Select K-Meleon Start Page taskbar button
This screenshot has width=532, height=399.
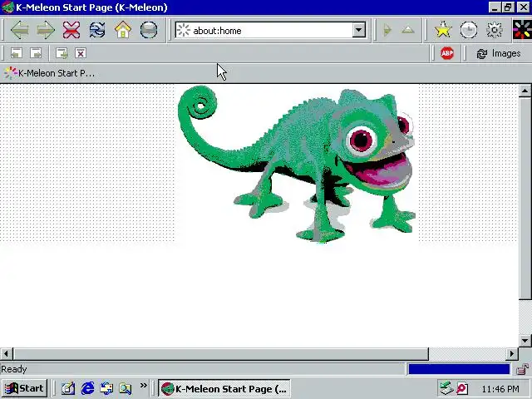click(224, 388)
